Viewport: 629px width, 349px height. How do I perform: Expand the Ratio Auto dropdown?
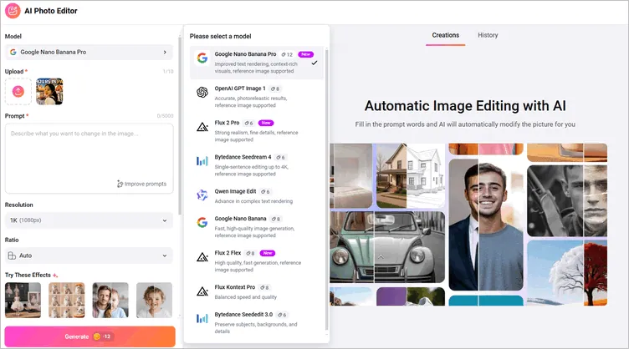click(89, 255)
